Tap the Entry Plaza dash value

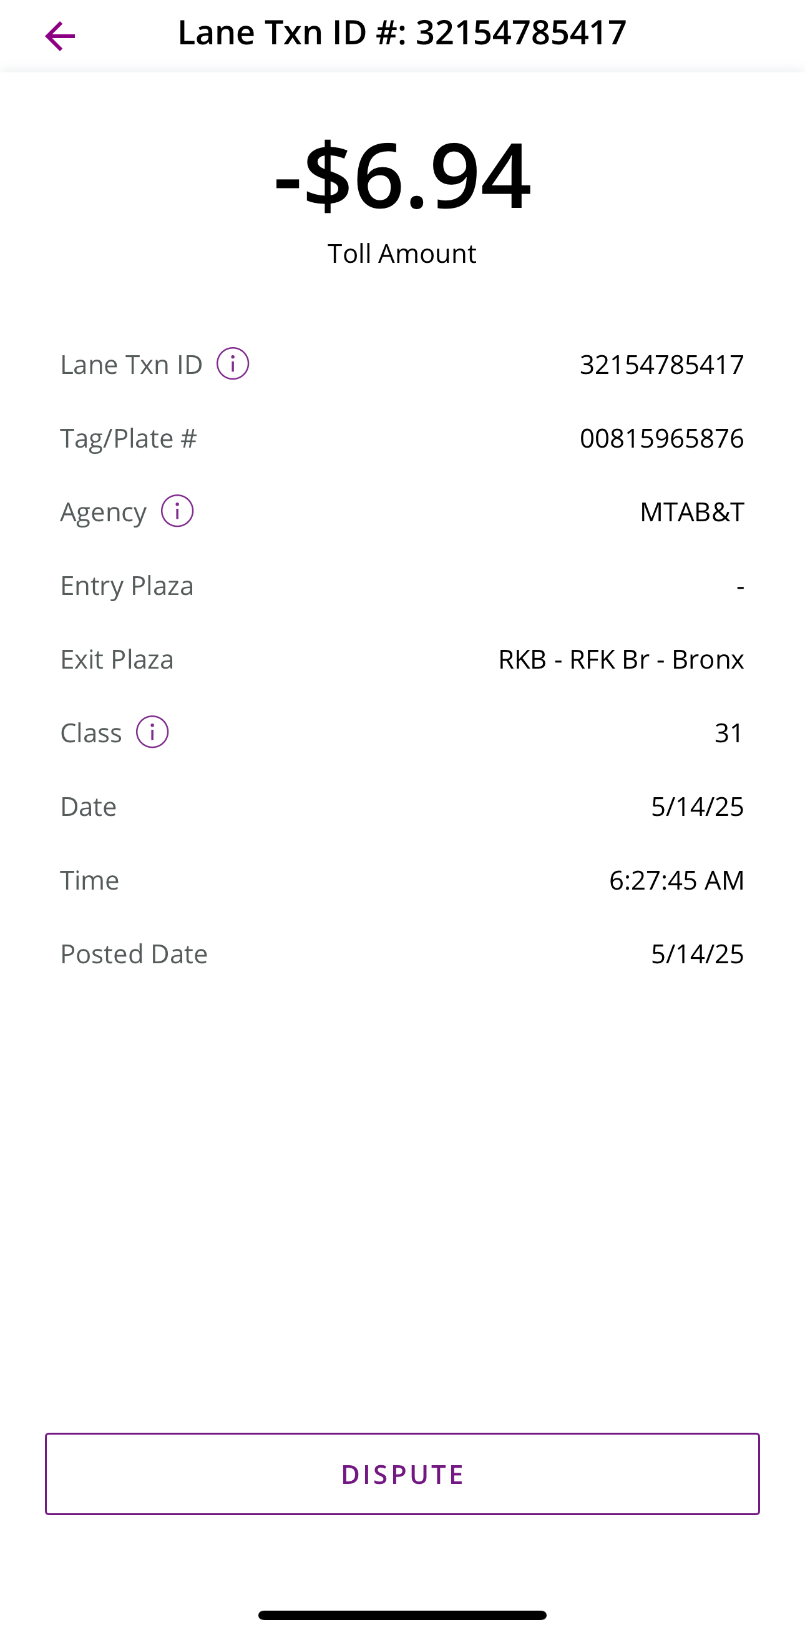tap(740, 586)
